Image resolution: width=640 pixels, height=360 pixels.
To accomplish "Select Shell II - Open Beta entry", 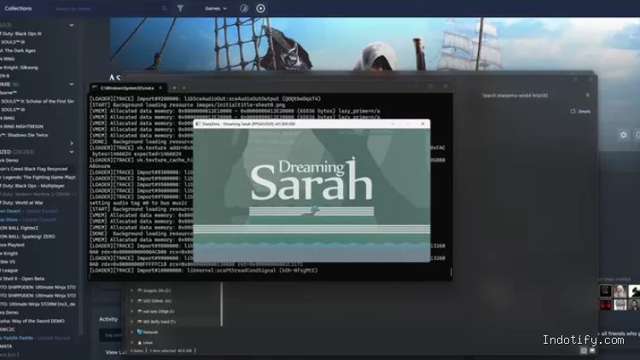I will (x=22, y=279).
